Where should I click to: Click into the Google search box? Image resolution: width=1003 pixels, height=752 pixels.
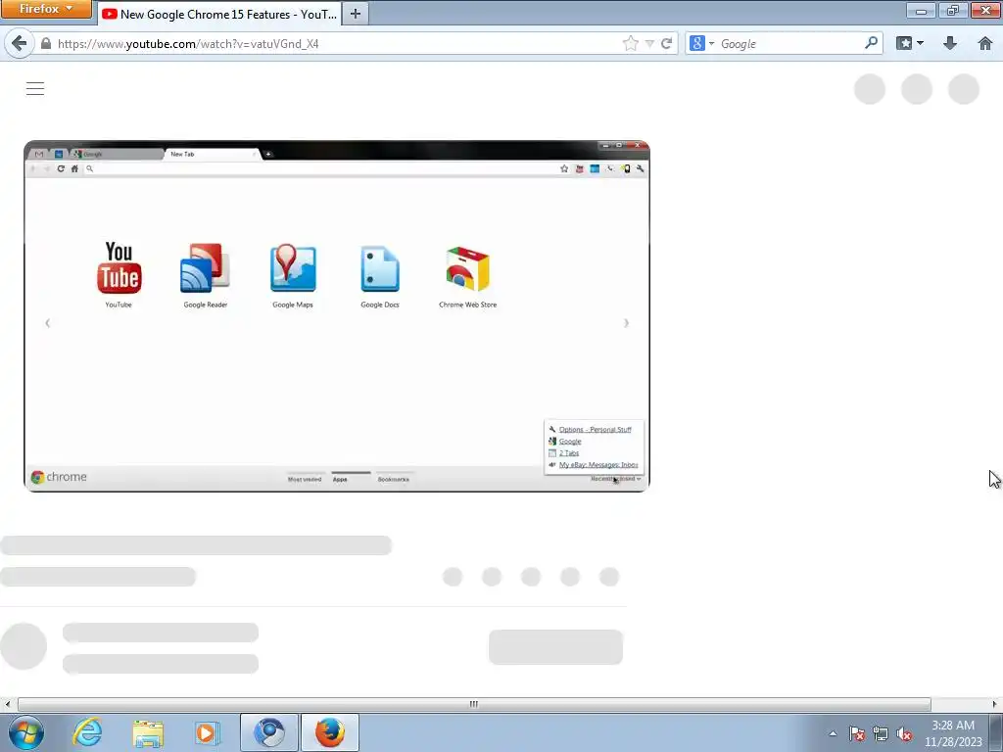coord(790,43)
